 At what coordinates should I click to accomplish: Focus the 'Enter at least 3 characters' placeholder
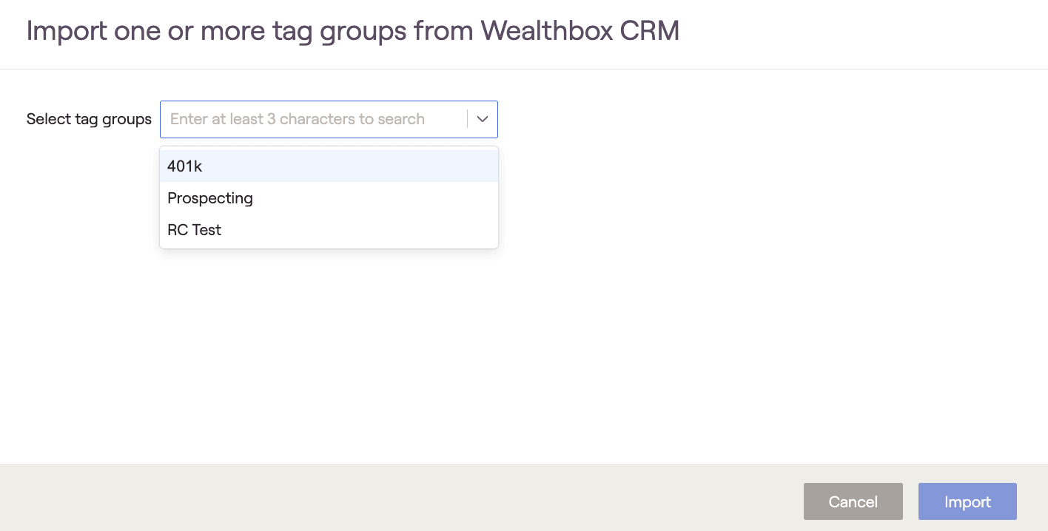click(x=298, y=119)
